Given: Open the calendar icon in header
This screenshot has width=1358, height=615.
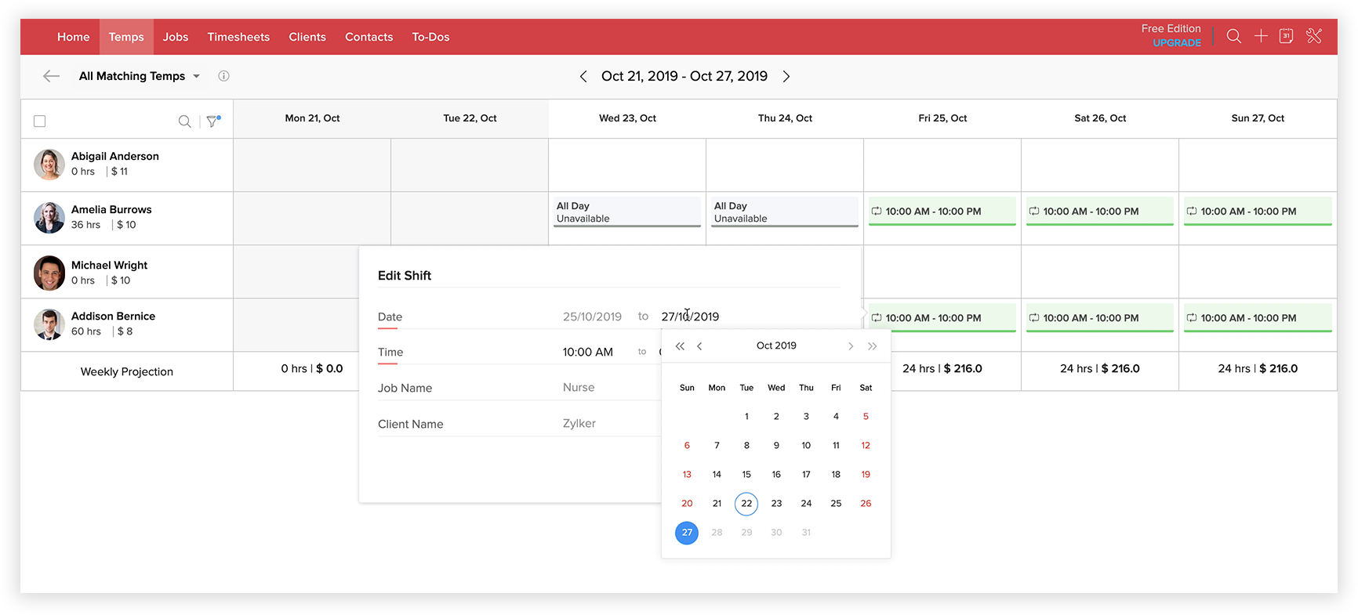Looking at the screenshot, I should point(1287,36).
